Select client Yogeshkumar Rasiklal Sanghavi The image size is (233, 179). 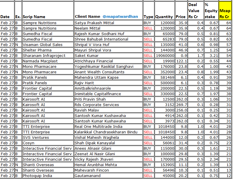pos(104,67)
